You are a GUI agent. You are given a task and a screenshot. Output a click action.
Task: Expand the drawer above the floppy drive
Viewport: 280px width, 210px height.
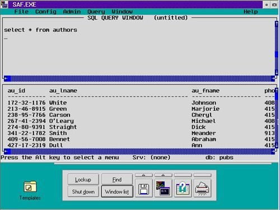coord(144,175)
